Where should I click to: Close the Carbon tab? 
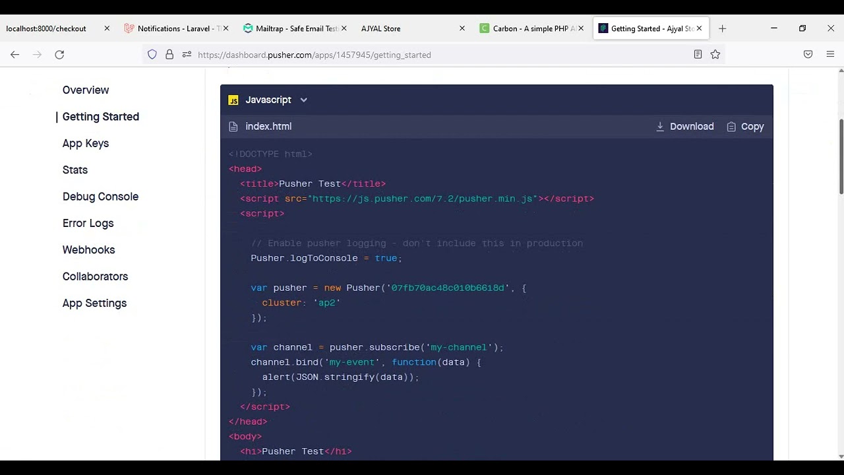pyautogui.click(x=581, y=28)
